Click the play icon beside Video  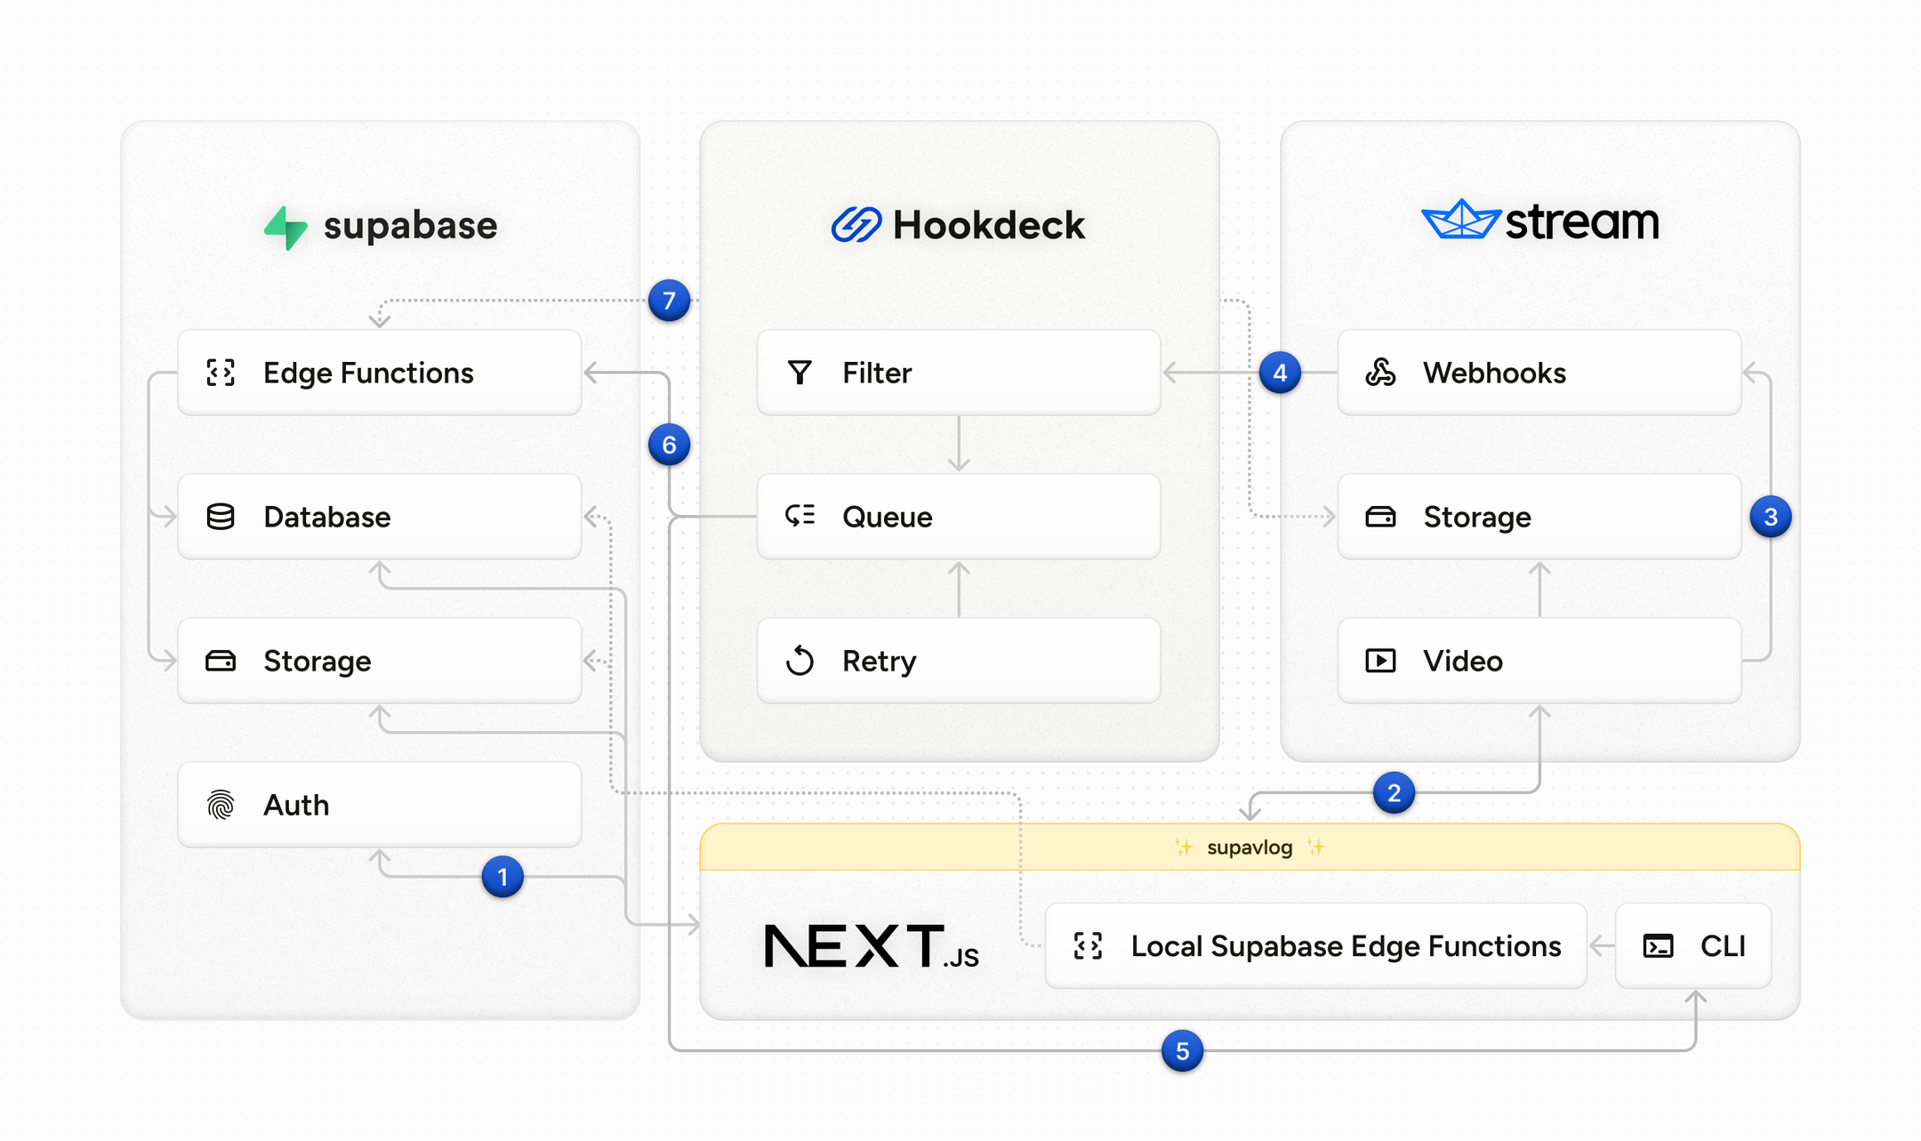pos(1380,661)
